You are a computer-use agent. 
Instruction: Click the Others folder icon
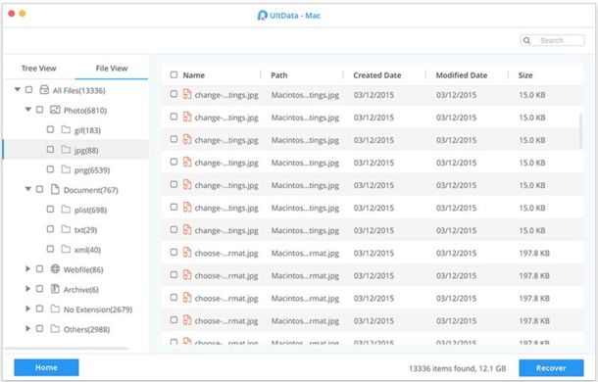pyautogui.click(x=55, y=329)
